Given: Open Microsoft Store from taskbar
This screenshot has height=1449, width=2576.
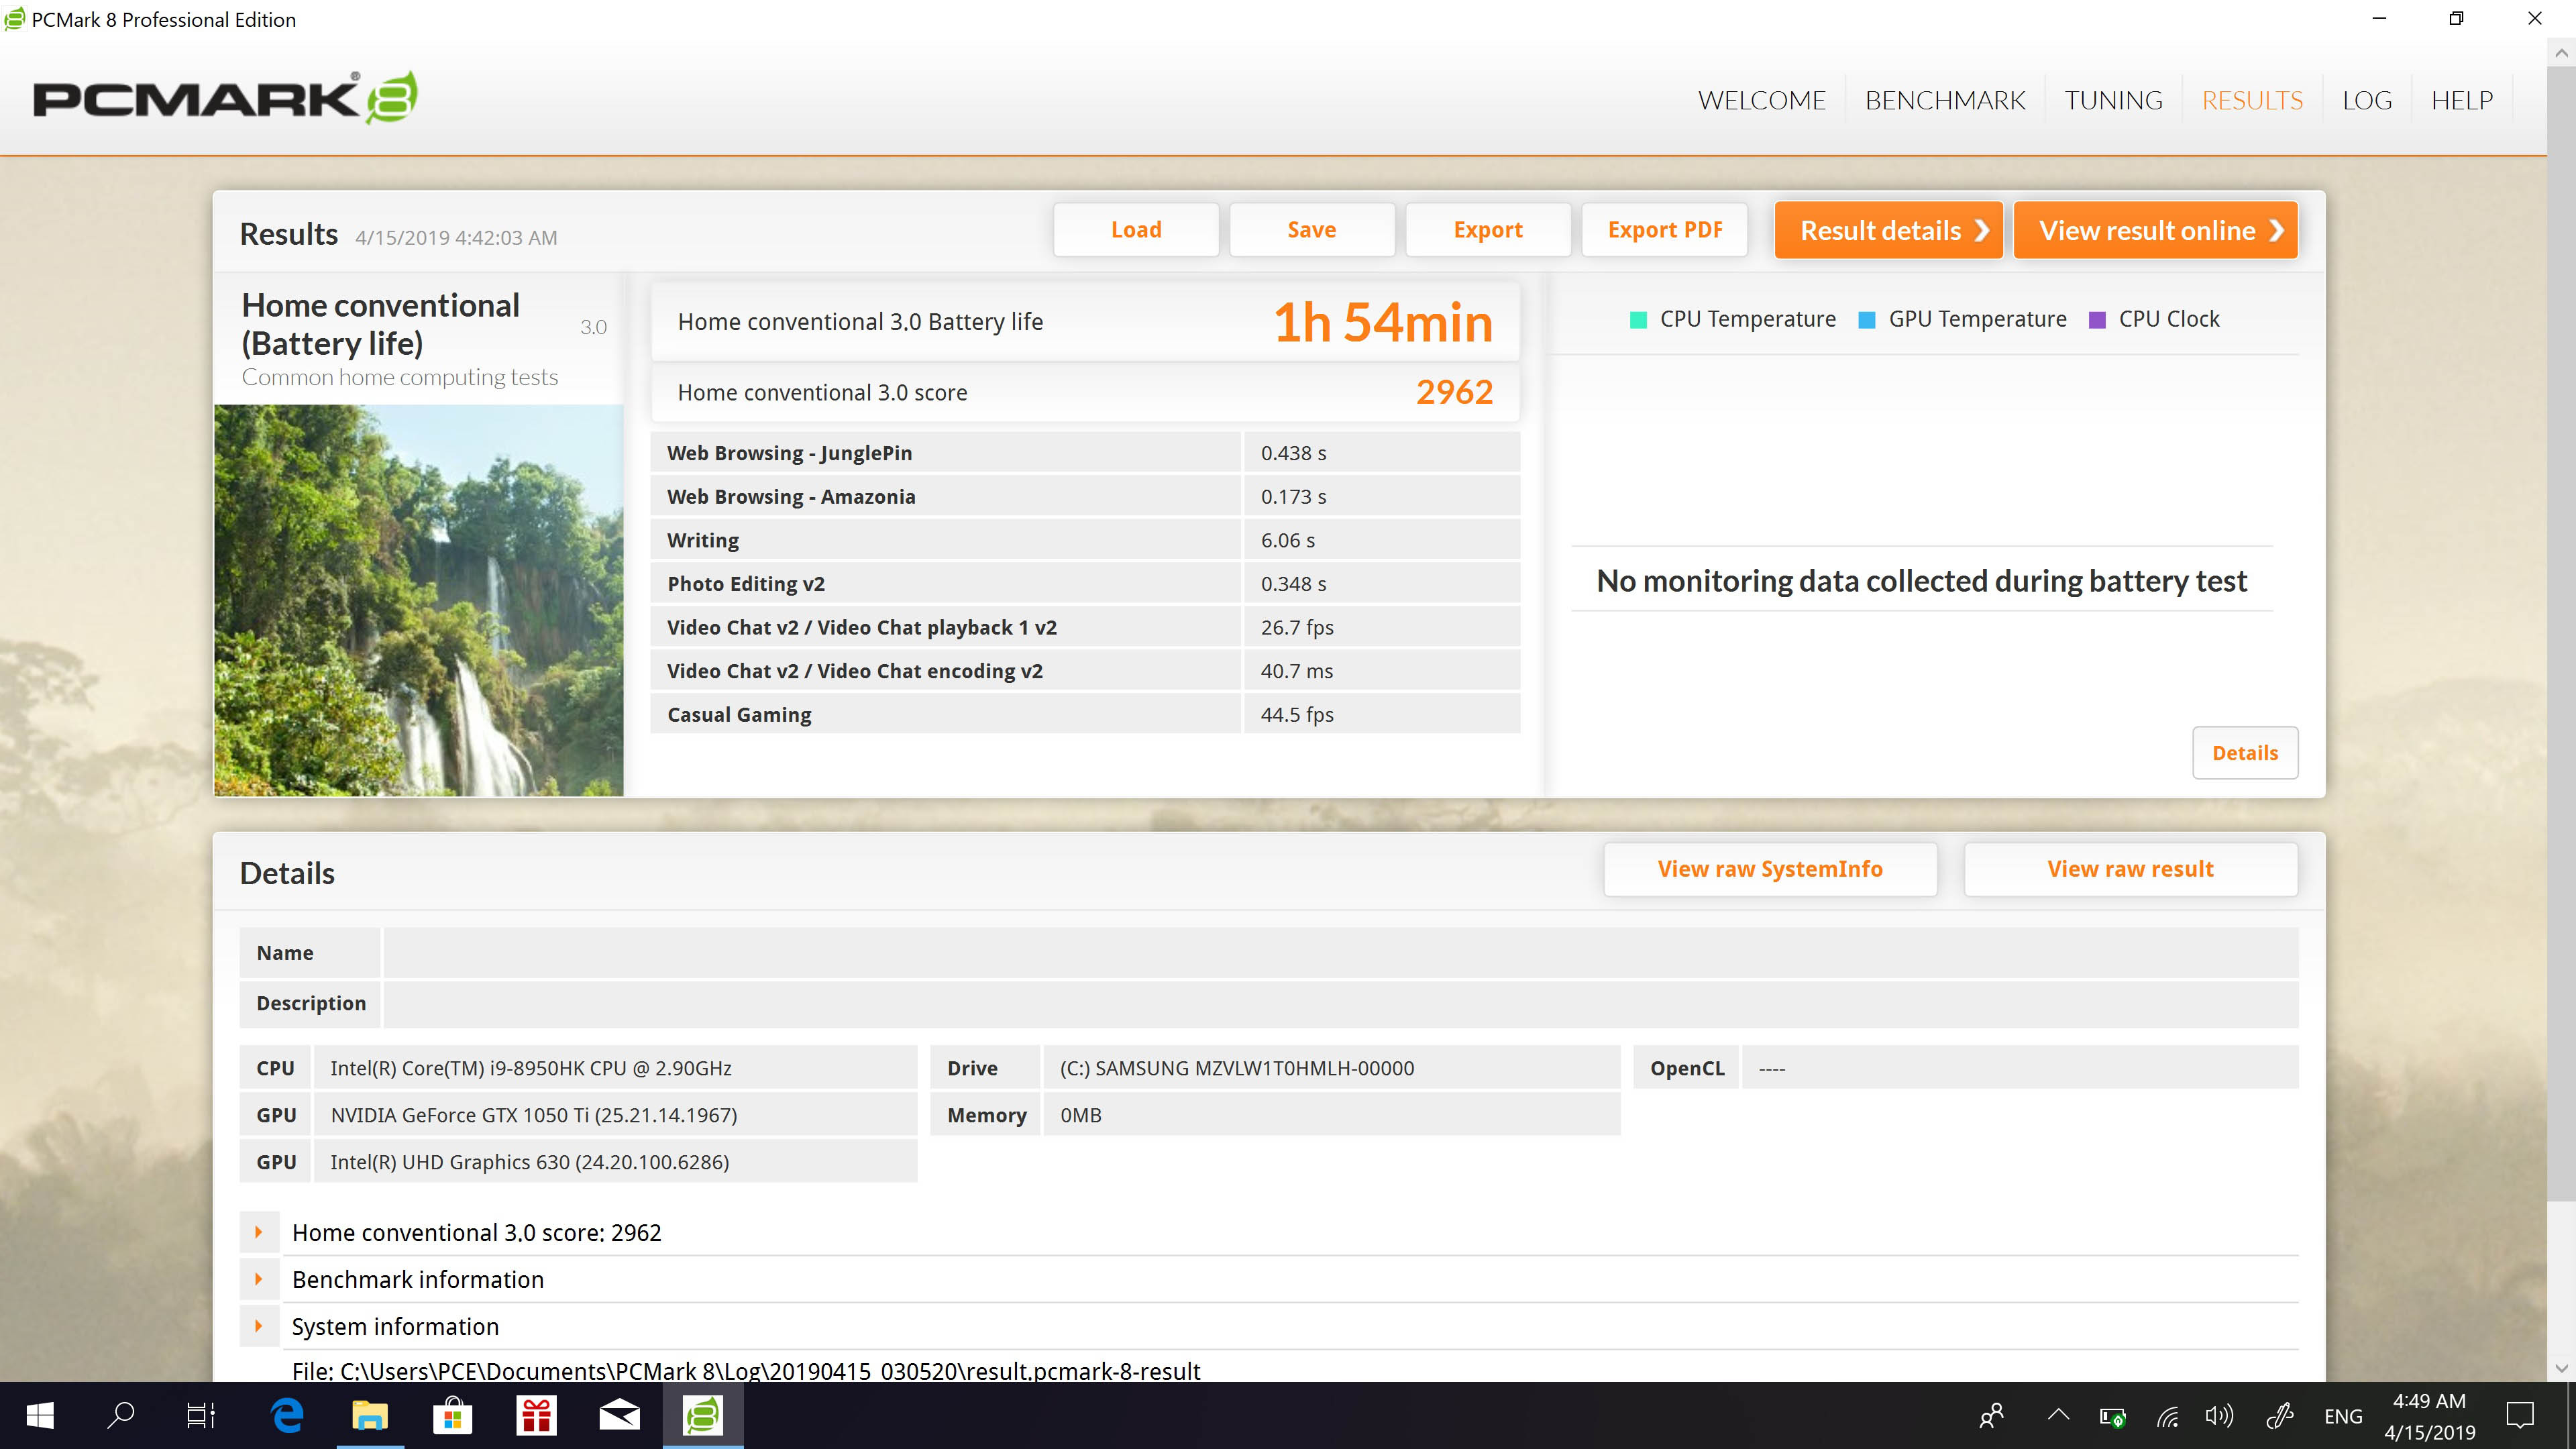Looking at the screenshot, I should (453, 1415).
